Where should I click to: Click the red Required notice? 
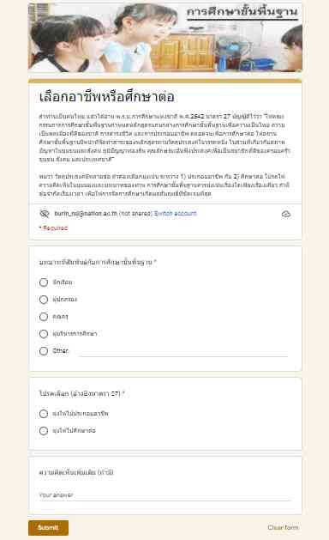click(x=53, y=228)
